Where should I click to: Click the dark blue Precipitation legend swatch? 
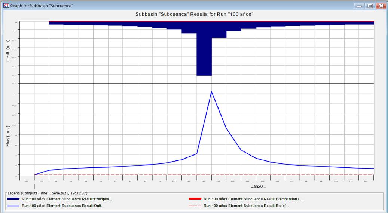click(14, 199)
